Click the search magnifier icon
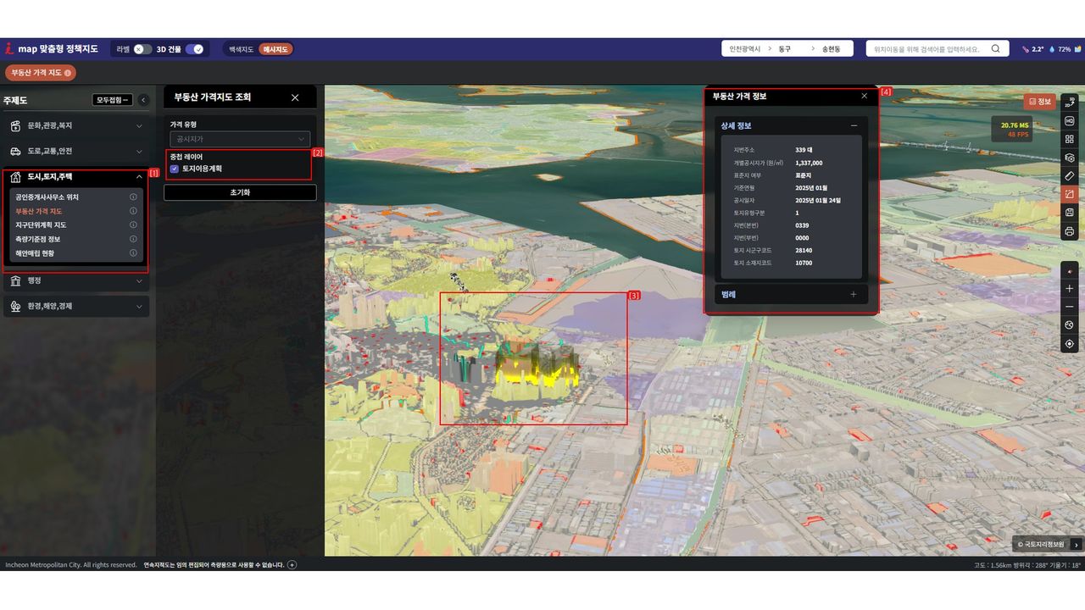1085x610 pixels. [995, 49]
